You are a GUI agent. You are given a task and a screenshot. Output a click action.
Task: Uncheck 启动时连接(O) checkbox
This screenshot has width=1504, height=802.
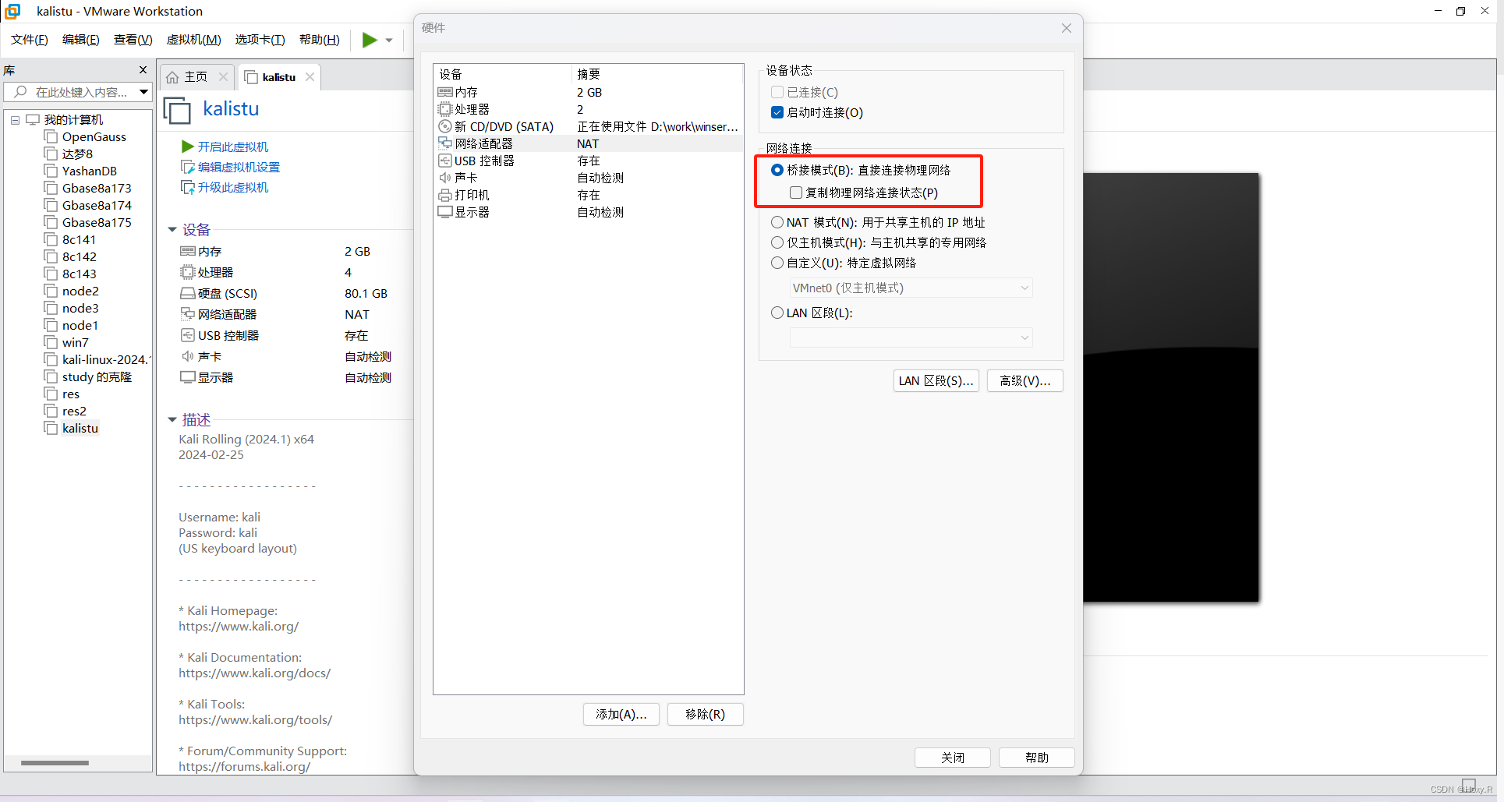(777, 112)
